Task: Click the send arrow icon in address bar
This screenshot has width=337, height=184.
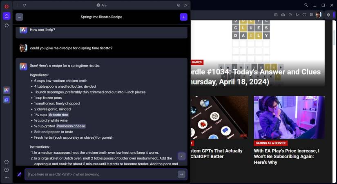Action: pyautogui.click(x=297, y=15)
